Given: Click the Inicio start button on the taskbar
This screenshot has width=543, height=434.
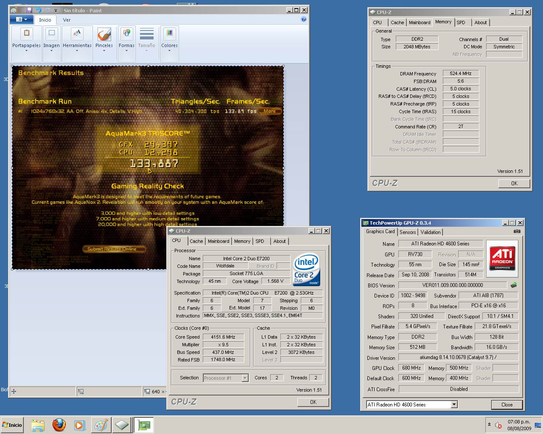Looking at the screenshot, I should 12,425.
